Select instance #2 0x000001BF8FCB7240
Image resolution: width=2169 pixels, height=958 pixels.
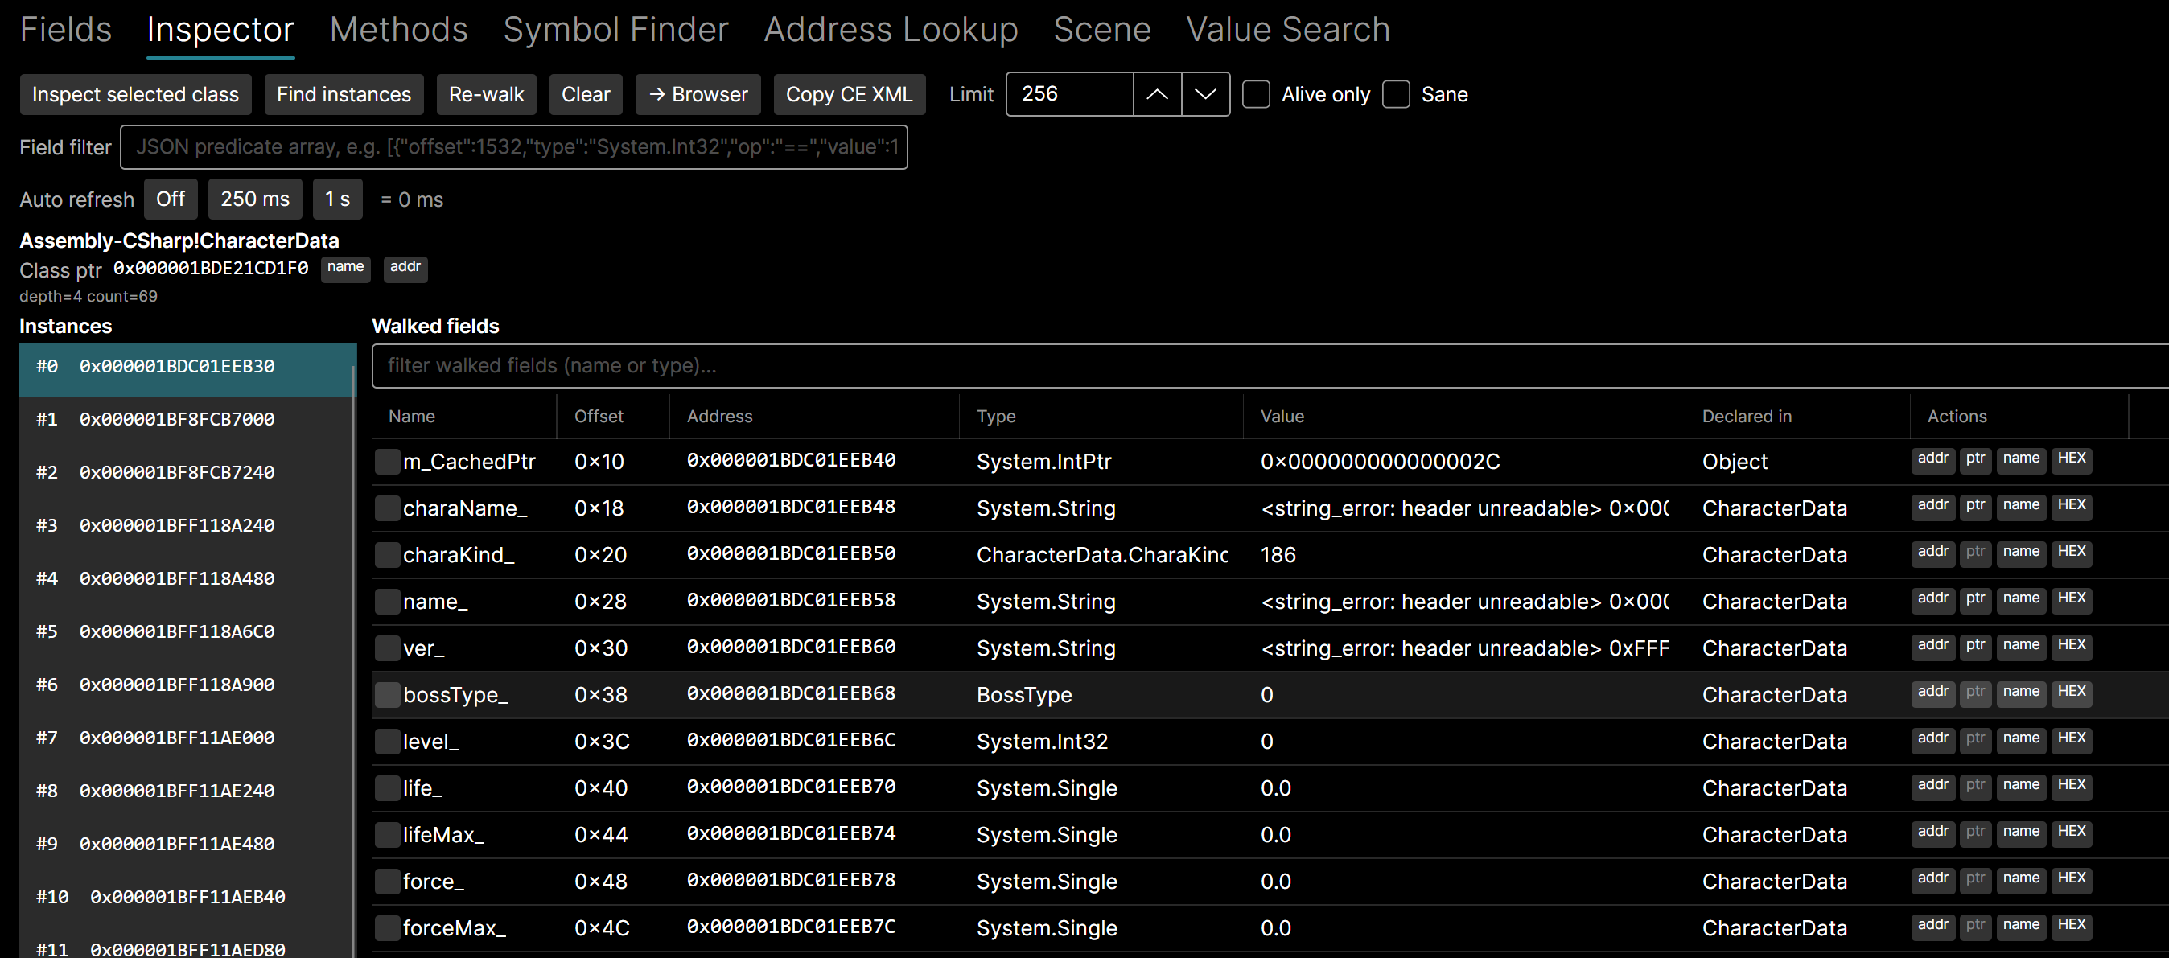tap(186, 472)
